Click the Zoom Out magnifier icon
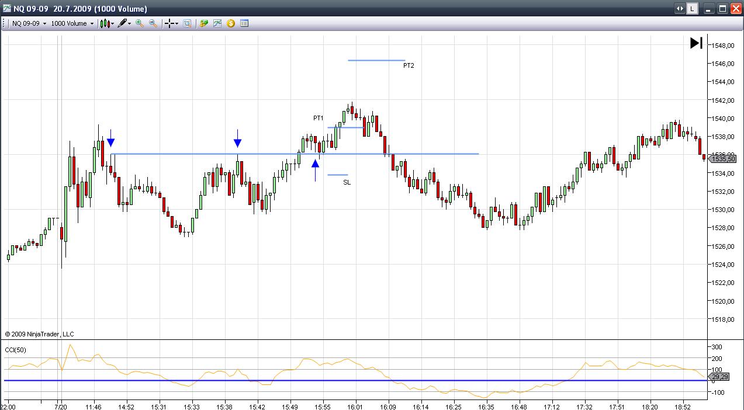Viewport: 744px width, 410px height. pos(153,23)
